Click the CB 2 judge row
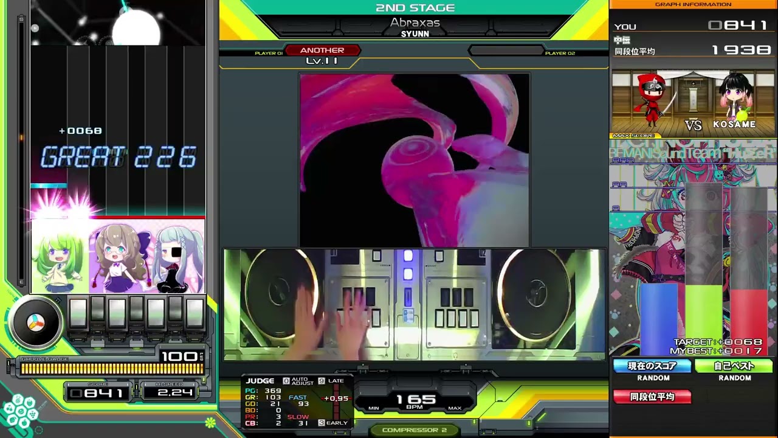The image size is (778, 438). point(263,423)
